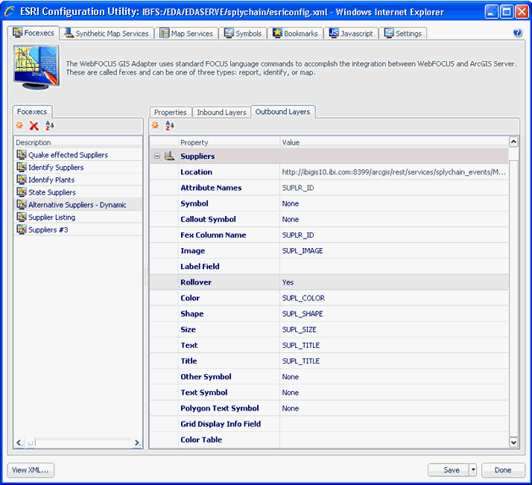This screenshot has width=532, height=485.
Task: Click the Rollover value Yes
Action: click(x=288, y=282)
